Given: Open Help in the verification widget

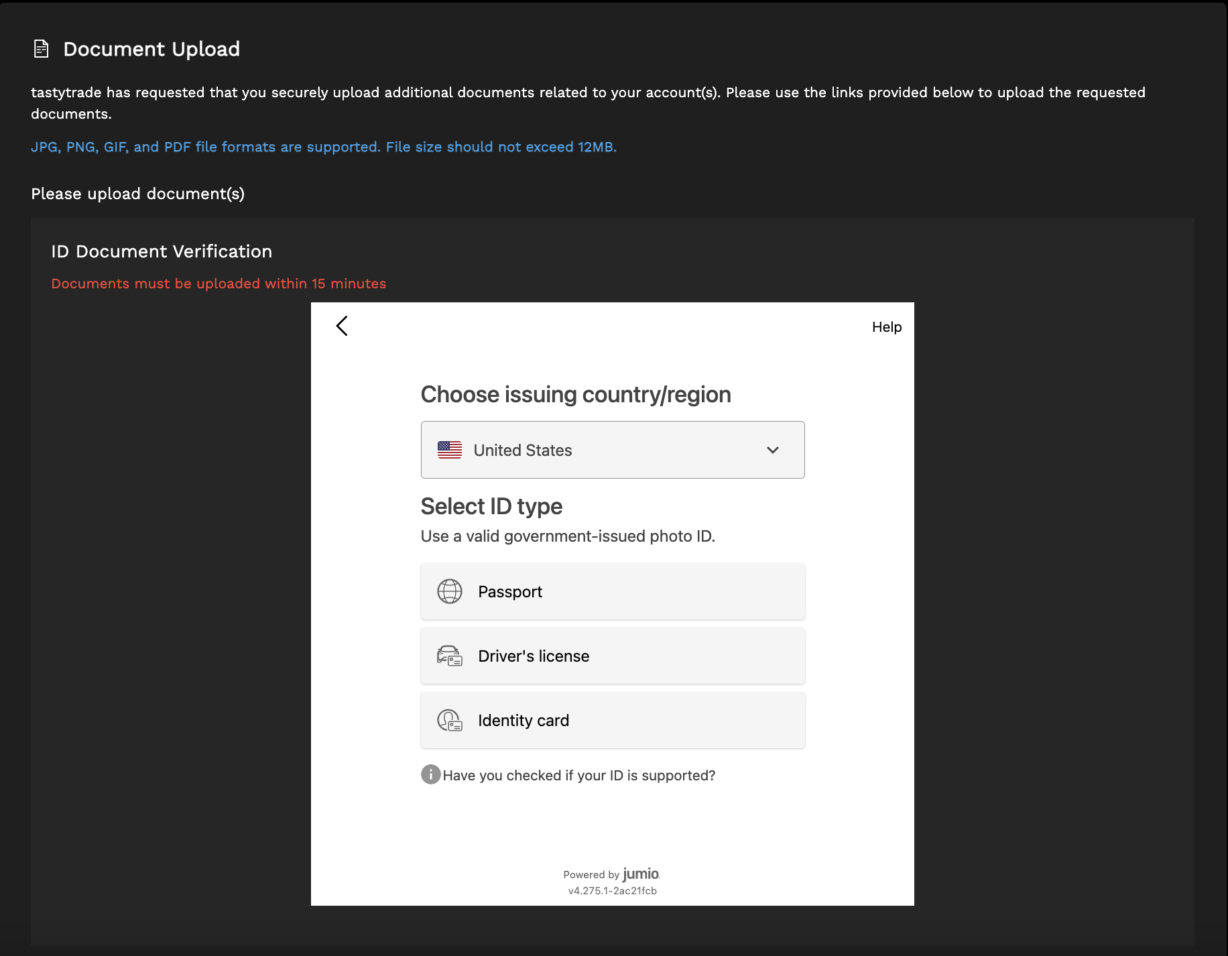Looking at the screenshot, I should click(x=886, y=326).
